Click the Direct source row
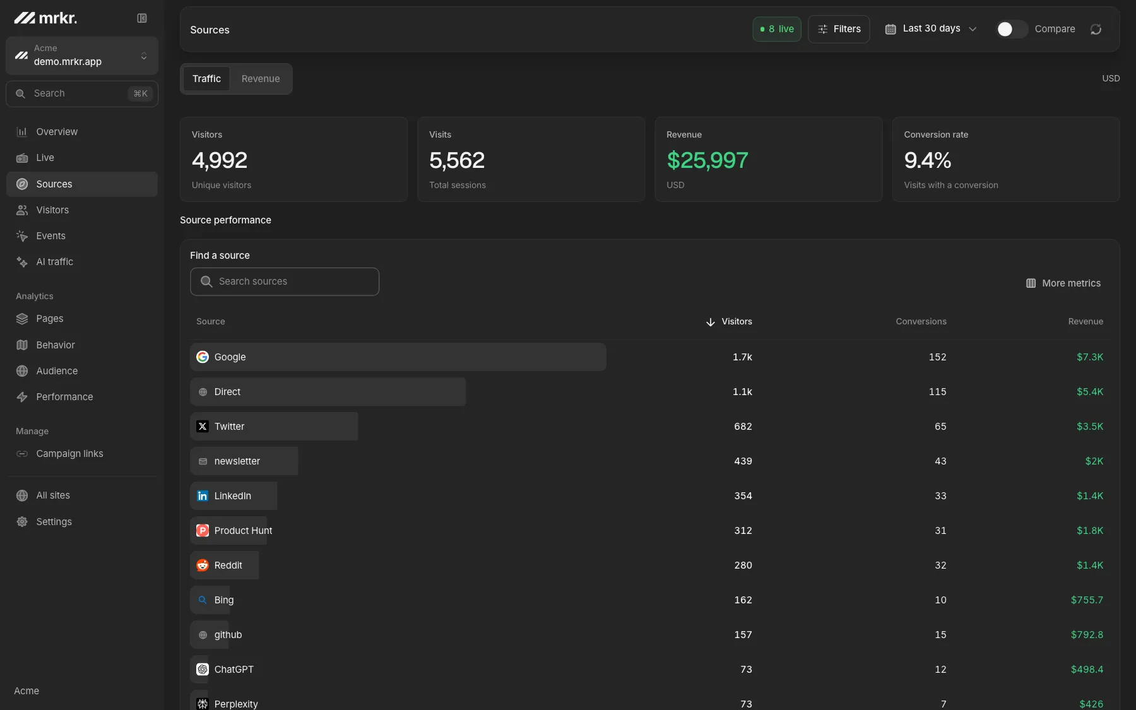Viewport: 1136px width, 710px height. click(650, 392)
